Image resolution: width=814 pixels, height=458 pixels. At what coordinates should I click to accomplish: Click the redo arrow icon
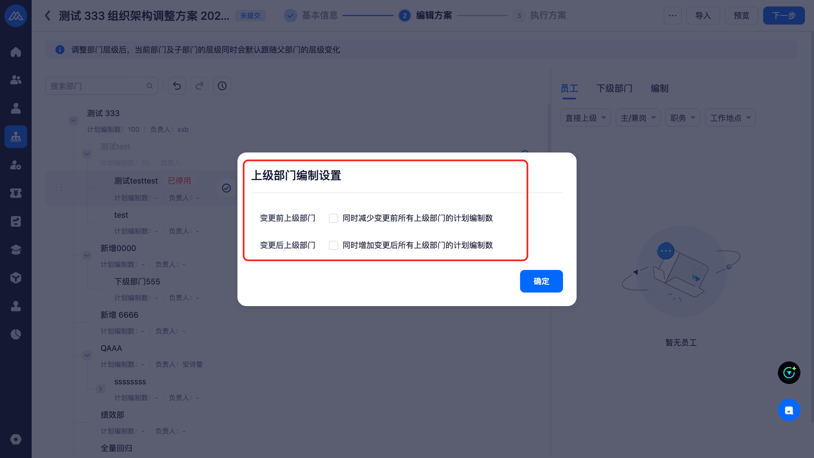[x=199, y=86]
